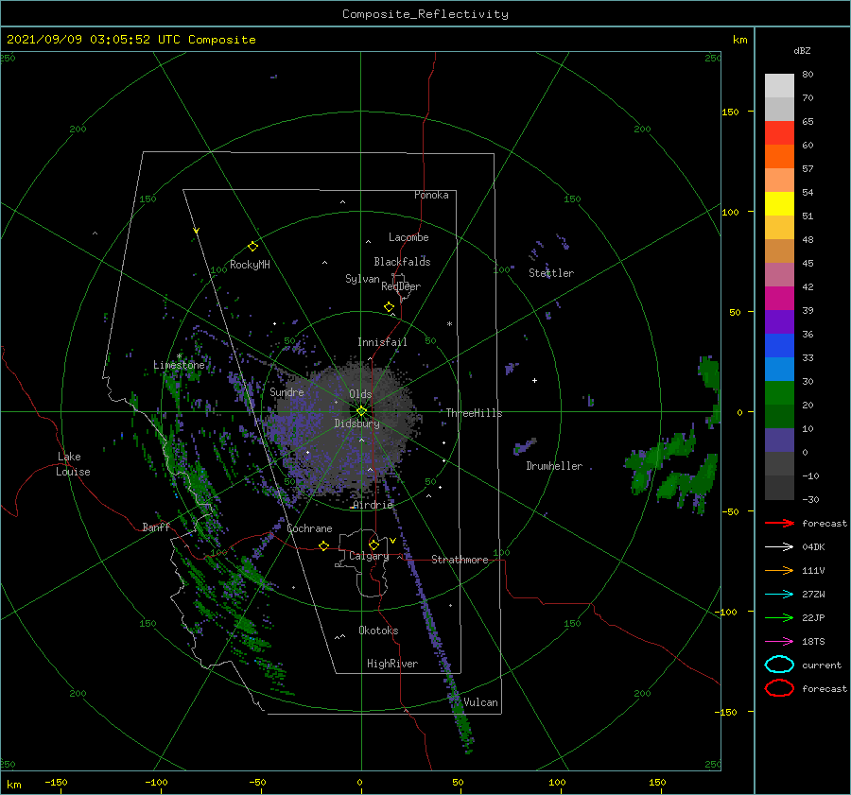Click the Airdrie label
851x795 pixels.
pos(373,505)
